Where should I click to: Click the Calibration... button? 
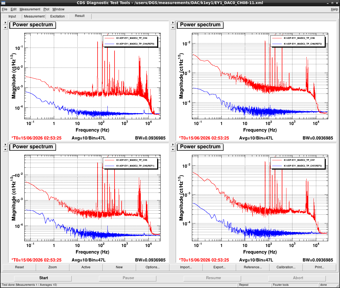tap(286, 267)
